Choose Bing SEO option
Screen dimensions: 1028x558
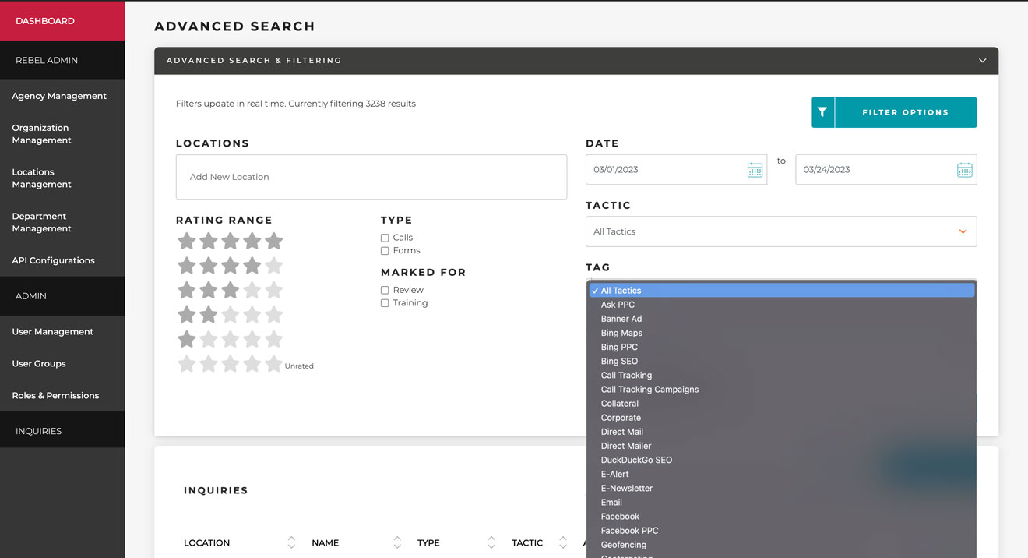782,361
